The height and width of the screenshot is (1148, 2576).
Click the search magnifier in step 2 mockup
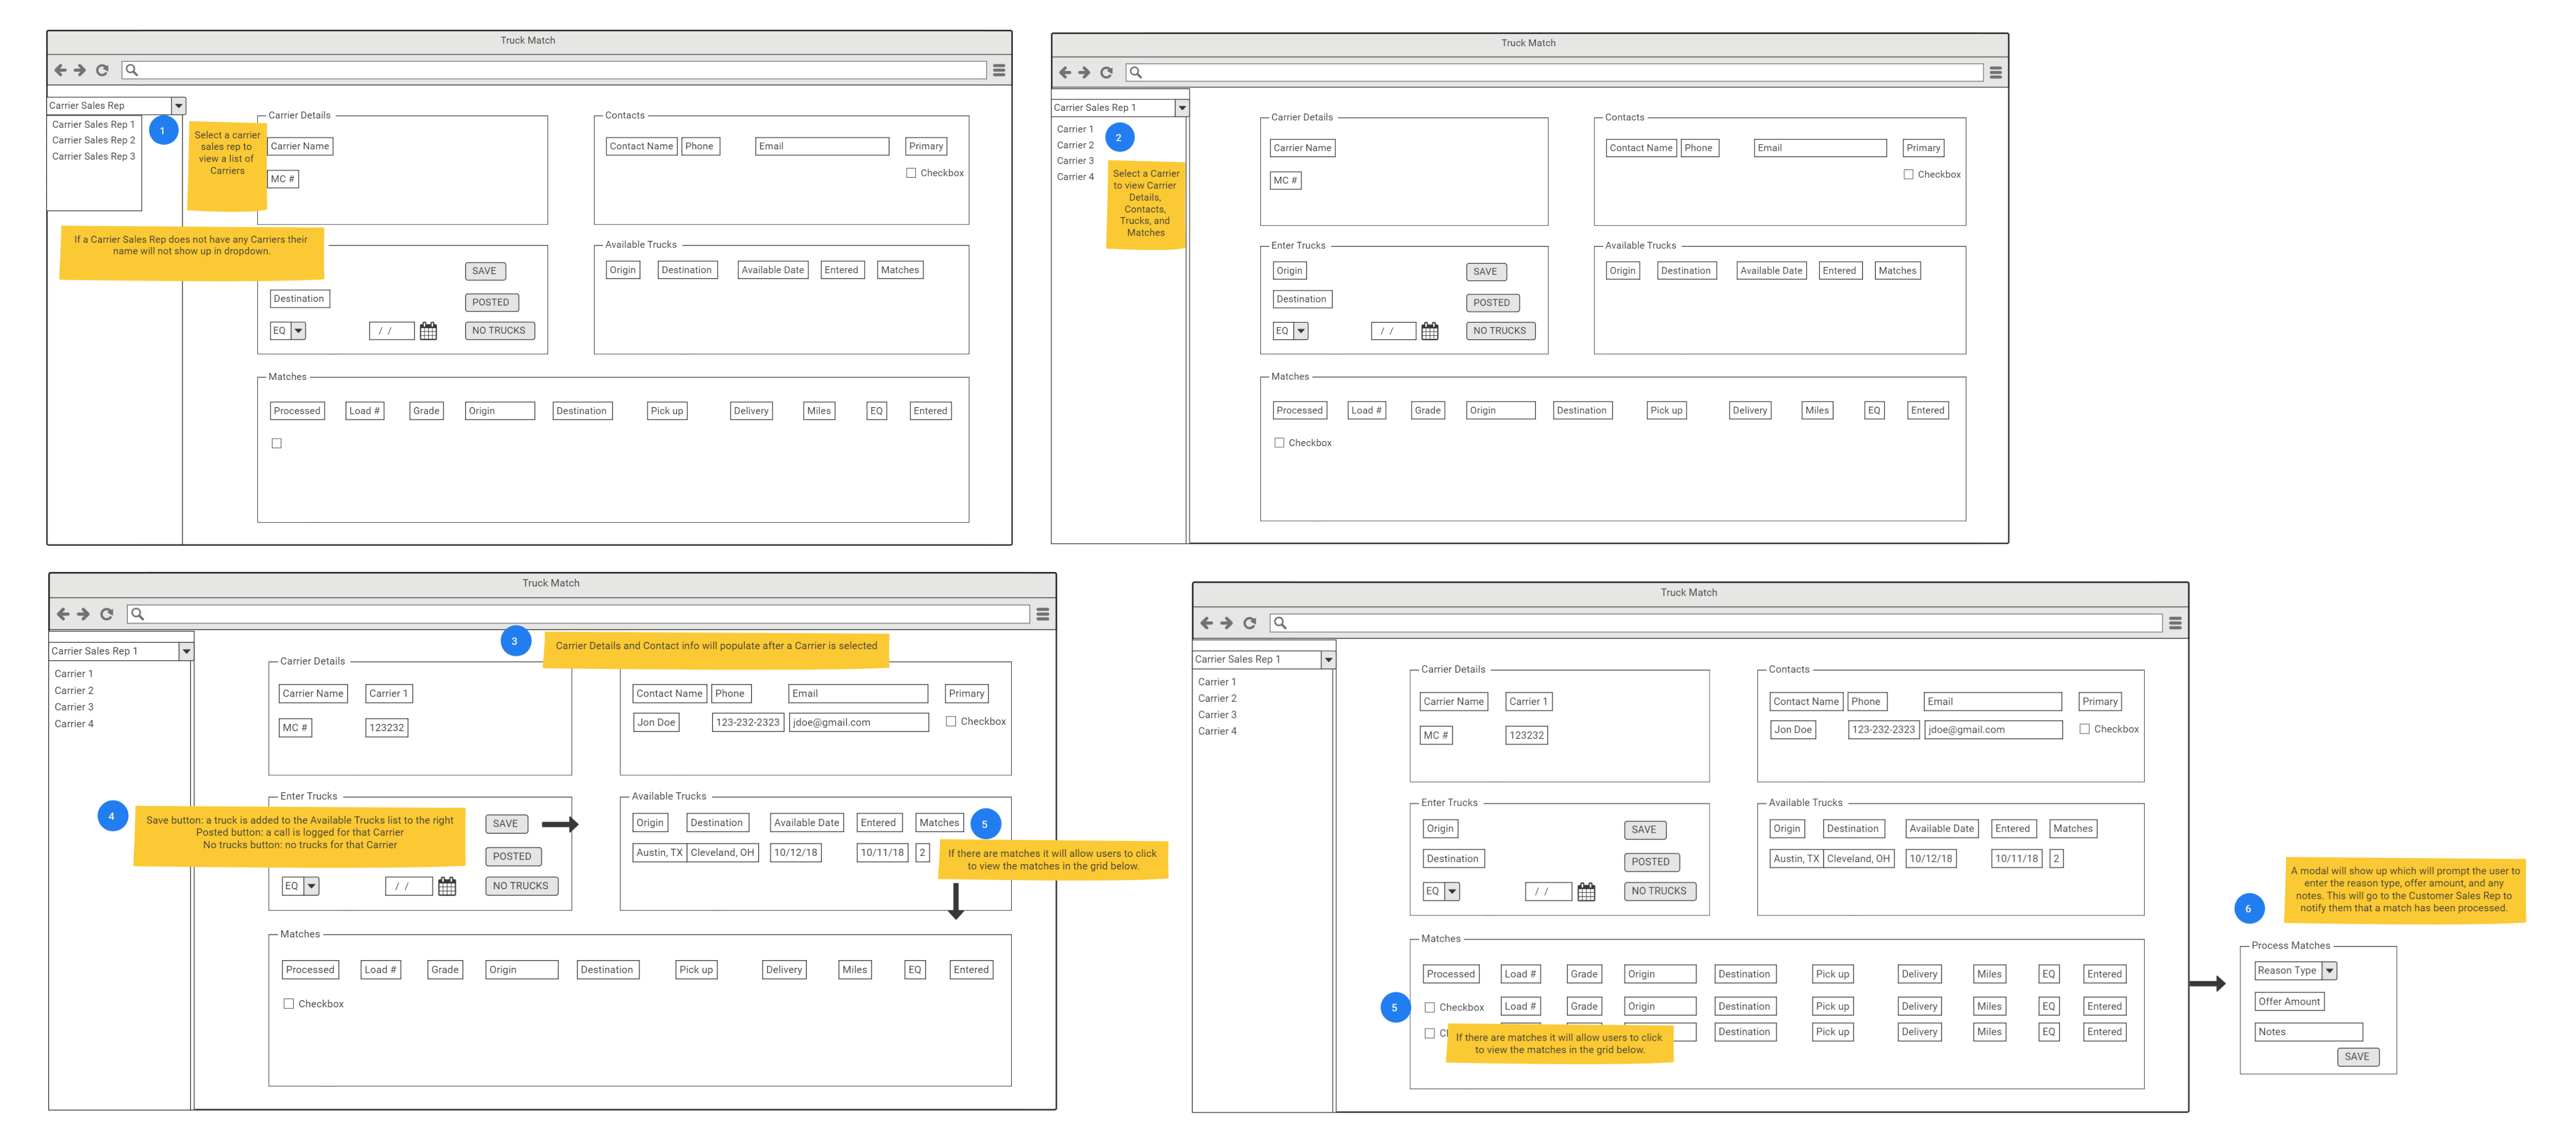coord(1135,72)
